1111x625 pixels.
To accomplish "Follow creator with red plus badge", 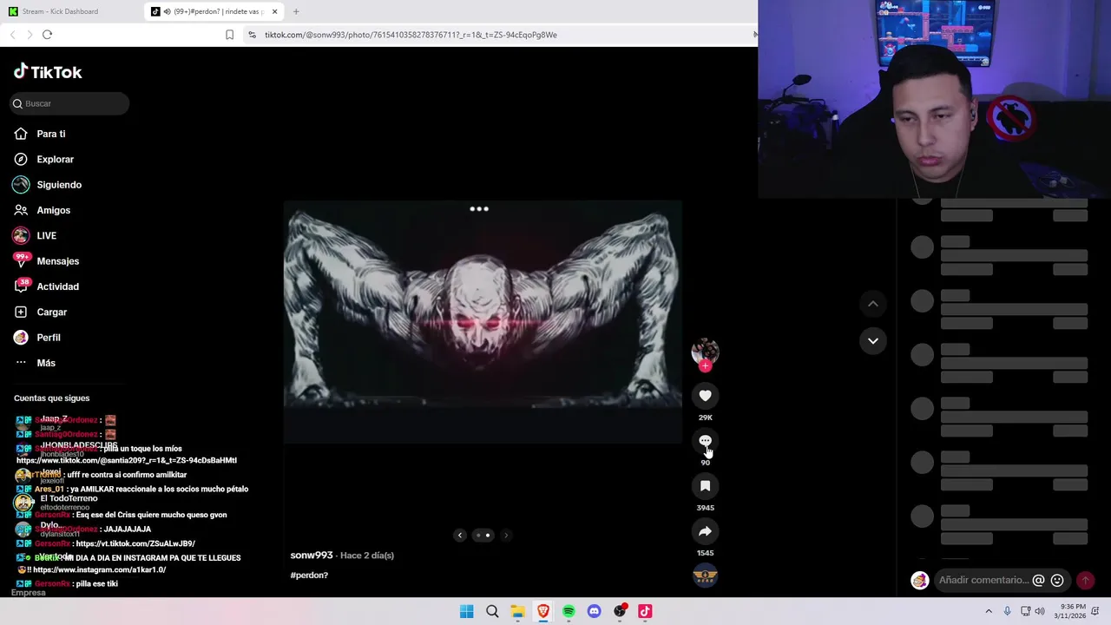I will click(705, 366).
